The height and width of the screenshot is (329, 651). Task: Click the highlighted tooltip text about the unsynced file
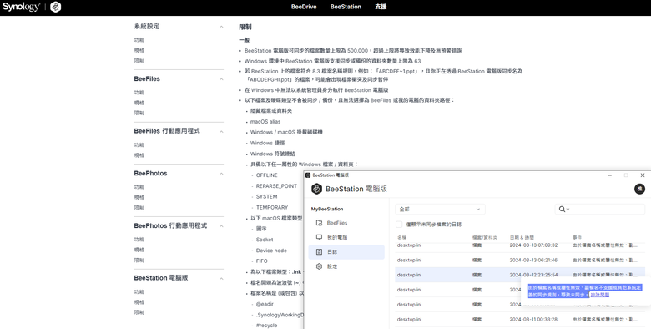click(x=585, y=291)
